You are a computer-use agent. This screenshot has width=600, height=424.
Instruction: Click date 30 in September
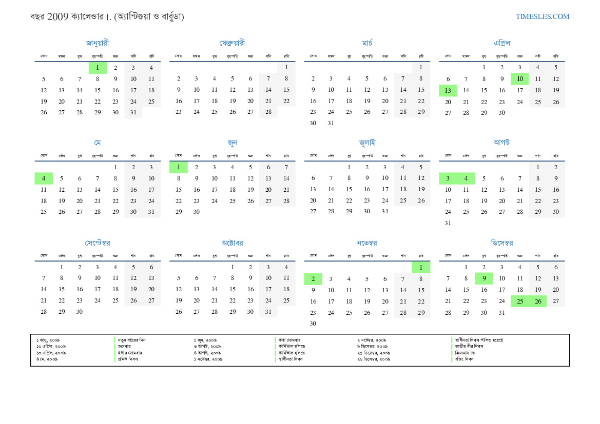pyautogui.click(x=79, y=312)
